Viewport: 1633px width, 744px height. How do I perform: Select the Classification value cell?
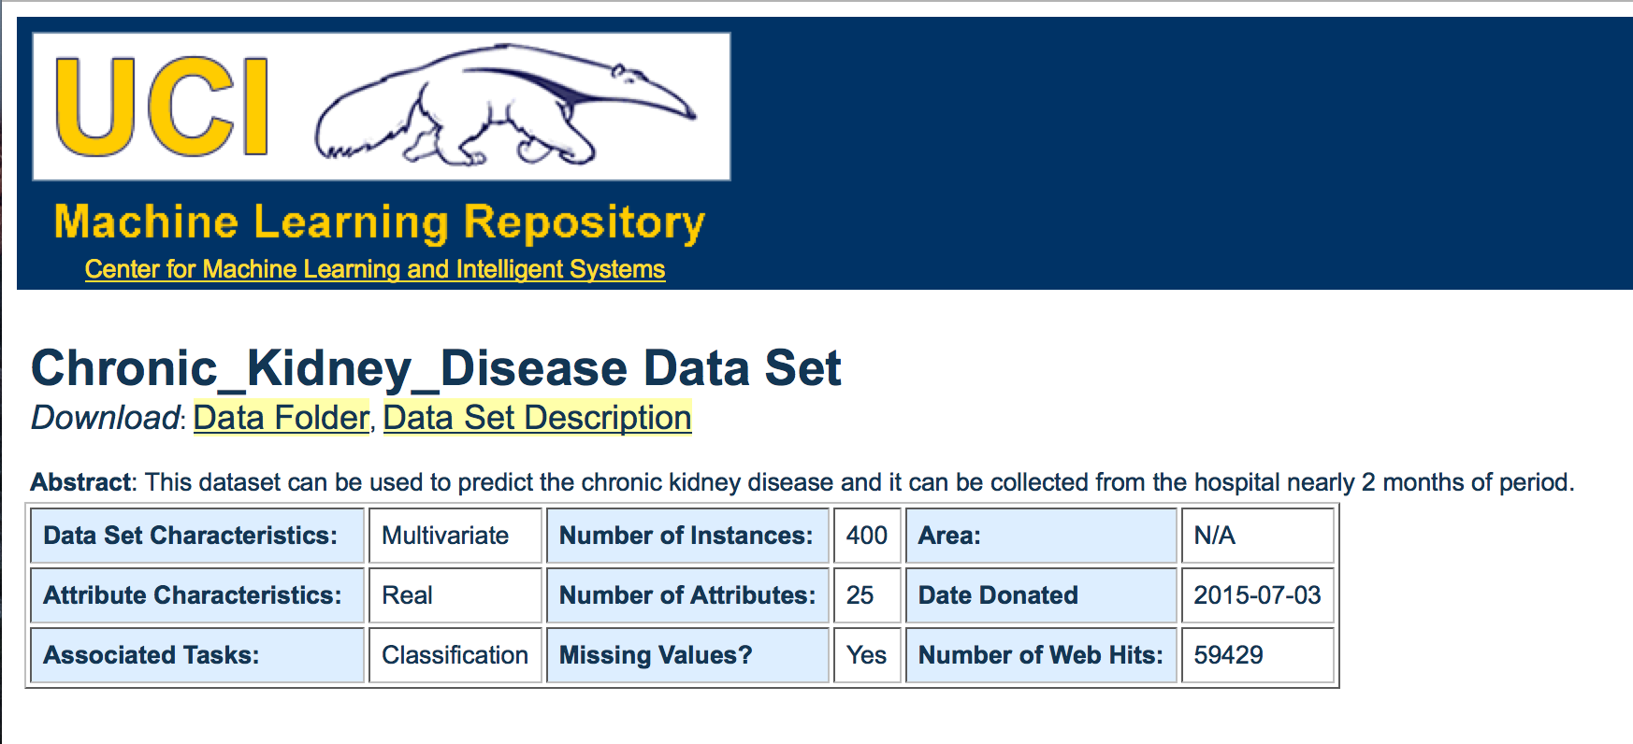[x=455, y=655]
